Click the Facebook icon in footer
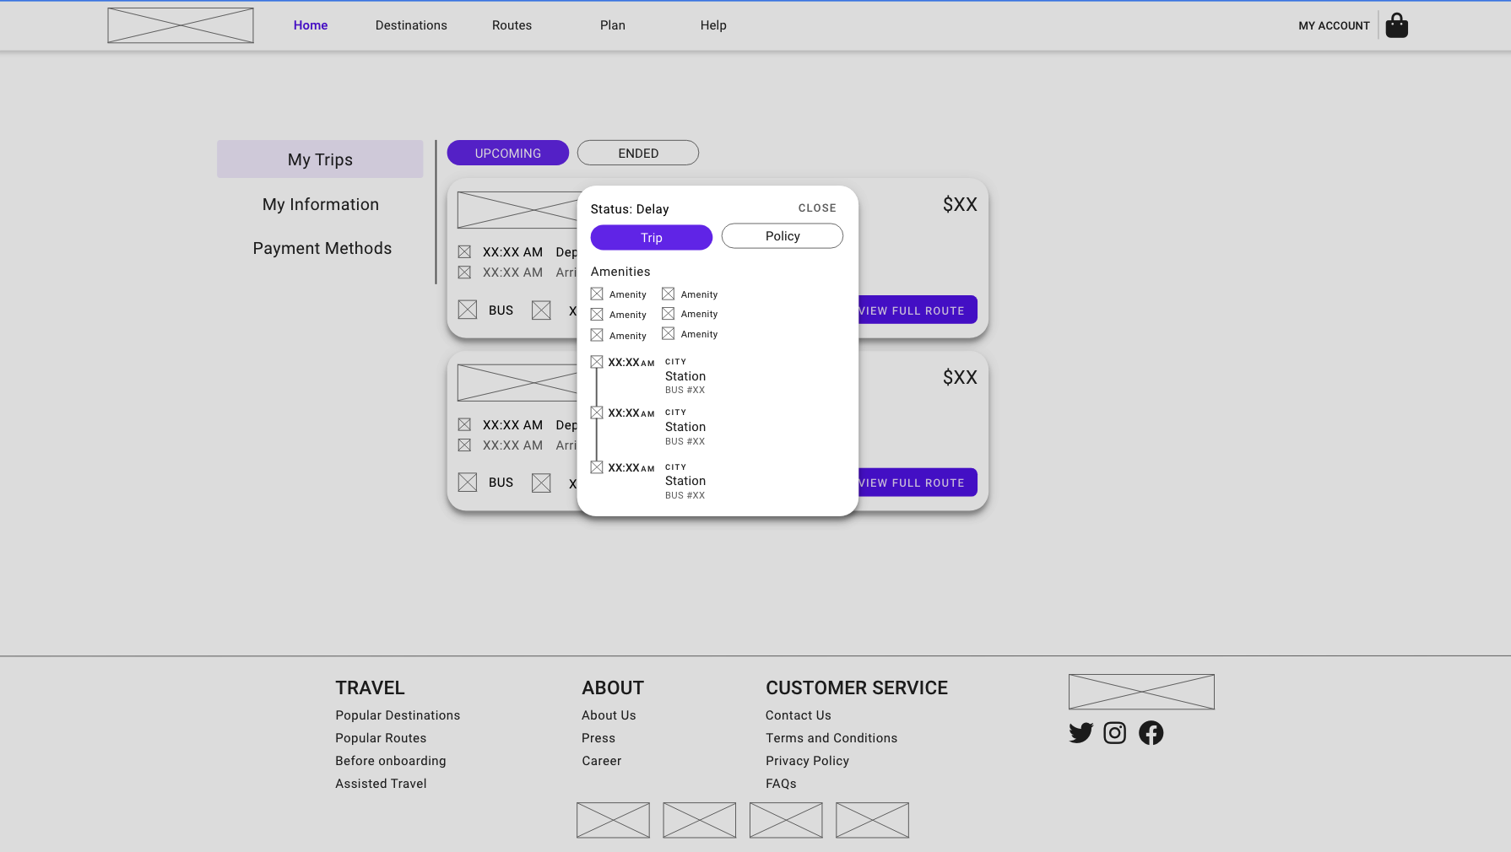This screenshot has width=1511, height=852. [1151, 732]
